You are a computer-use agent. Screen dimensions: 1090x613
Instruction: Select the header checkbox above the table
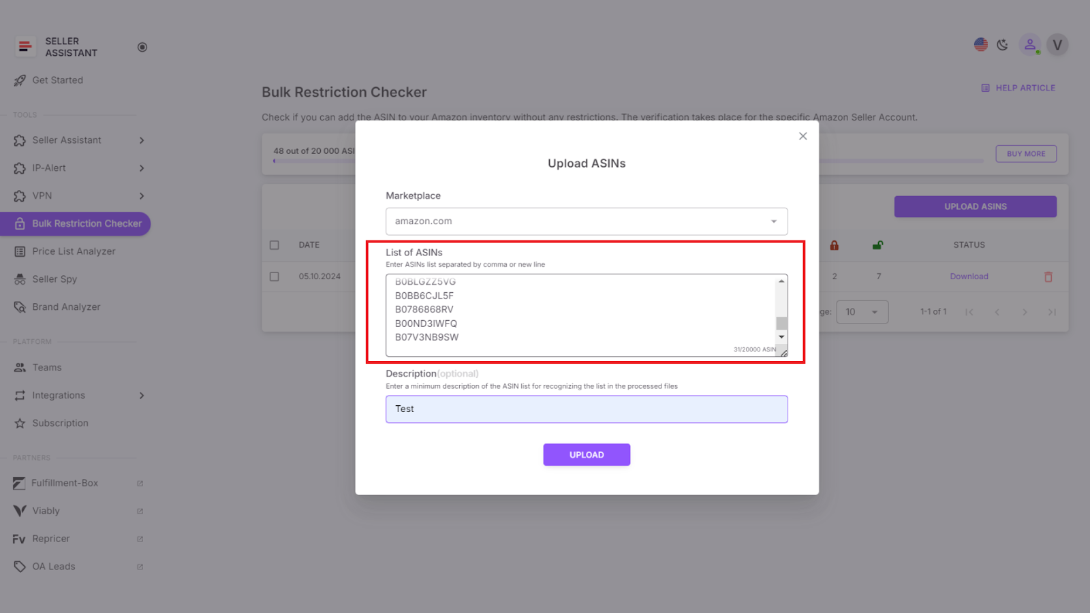point(275,245)
